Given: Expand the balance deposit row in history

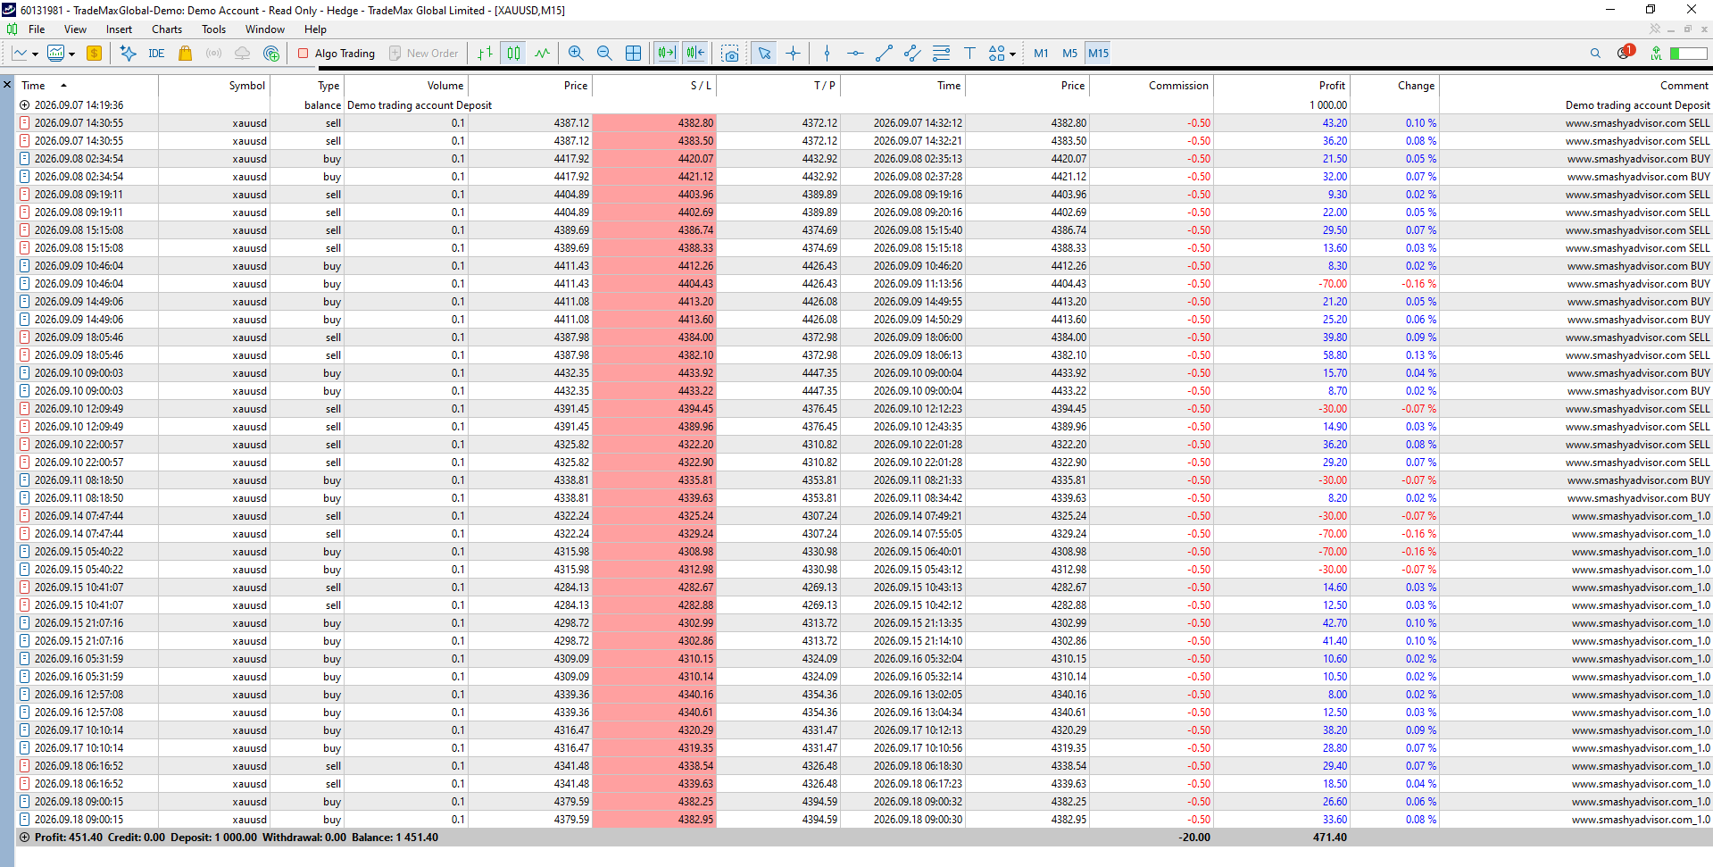Looking at the screenshot, I should (x=25, y=105).
